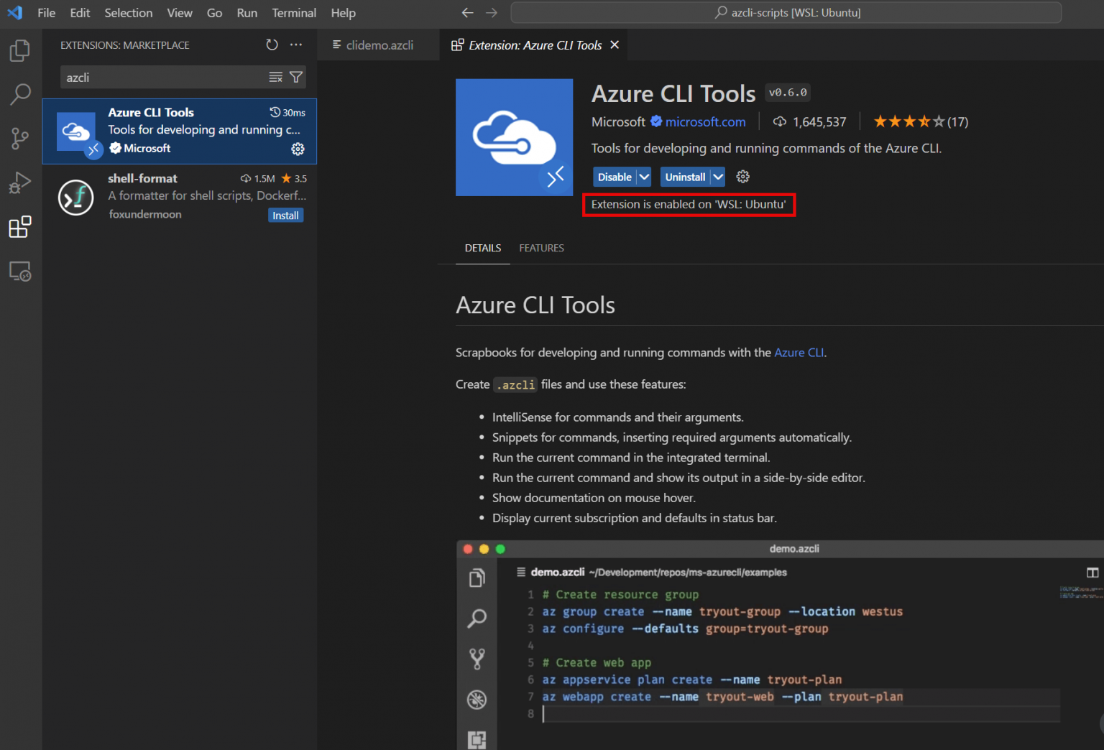Image resolution: width=1104 pixels, height=750 pixels.
Task: Switch to the FEATURES tab
Action: coord(541,248)
